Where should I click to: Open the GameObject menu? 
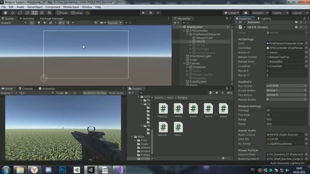tap(35, 7)
